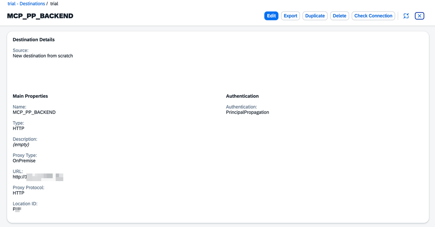The image size is (435, 227).
Task: Click the Edit button
Action: click(271, 16)
